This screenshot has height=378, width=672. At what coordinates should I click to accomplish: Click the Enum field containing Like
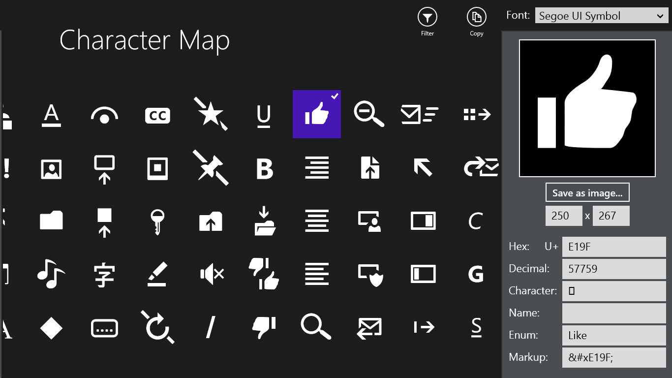tap(613, 336)
